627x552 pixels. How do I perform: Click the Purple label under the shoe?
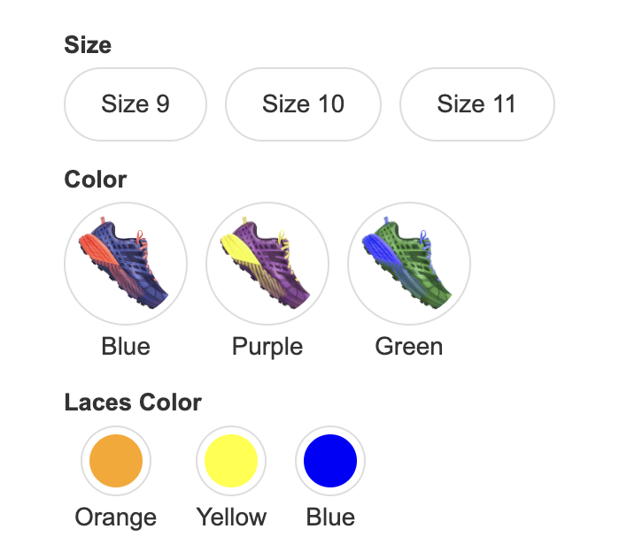pyautogui.click(x=267, y=346)
